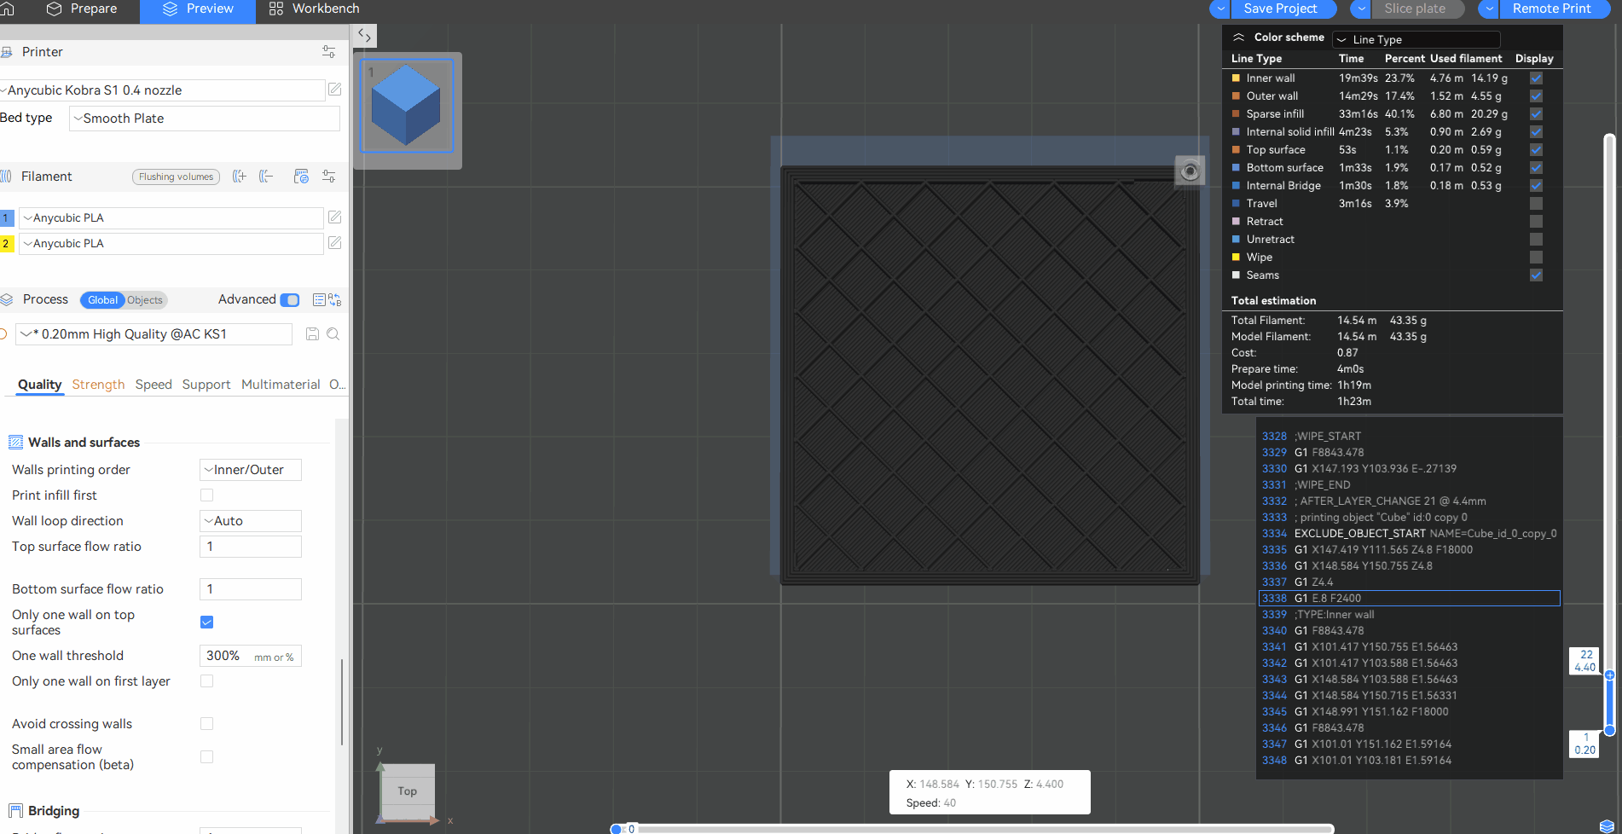Image resolution: width=1622 pixels, height=834 pixels.
Task: Click the Preview tab button
Action: [x=198, y=9]
